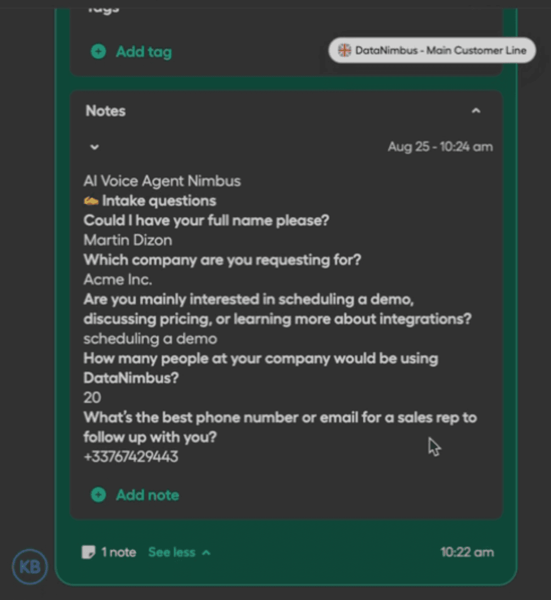Click the '1 note' label
The height and width of the screenshot is (600, 551).
[120, 552]
